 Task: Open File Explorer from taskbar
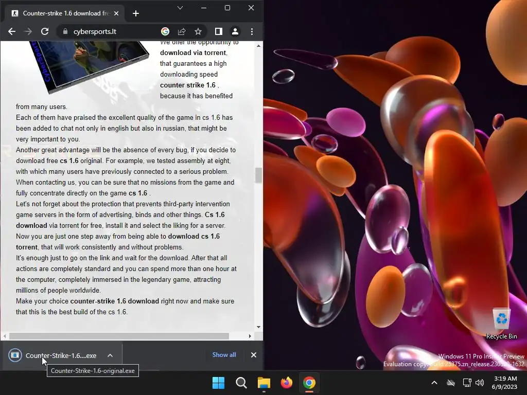(264, 383)
